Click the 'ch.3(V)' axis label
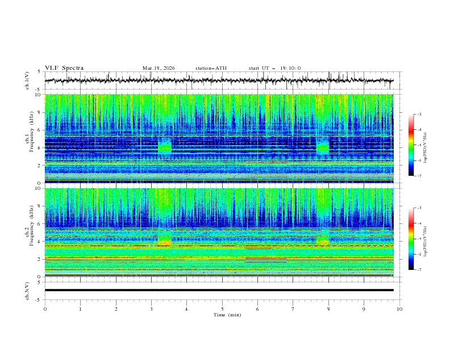The image size is (450, 347). point(27,291)
